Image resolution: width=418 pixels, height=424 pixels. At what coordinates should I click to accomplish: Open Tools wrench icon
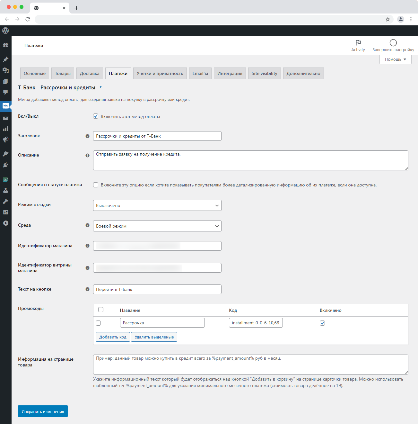tap(5, 201)
